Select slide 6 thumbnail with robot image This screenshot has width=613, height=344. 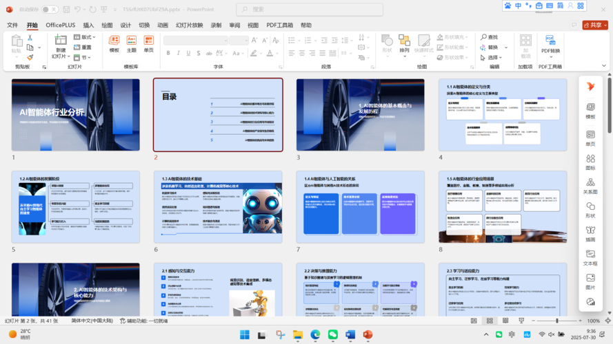[217, 207]
